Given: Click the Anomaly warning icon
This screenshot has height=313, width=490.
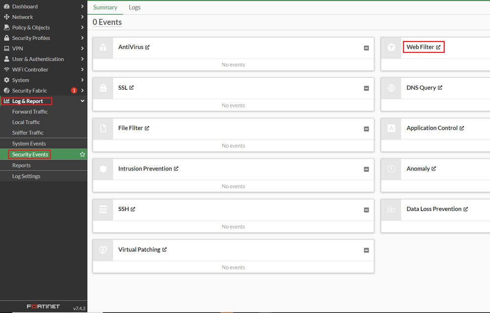Looking at the screenshot, I should coord(391,169).
